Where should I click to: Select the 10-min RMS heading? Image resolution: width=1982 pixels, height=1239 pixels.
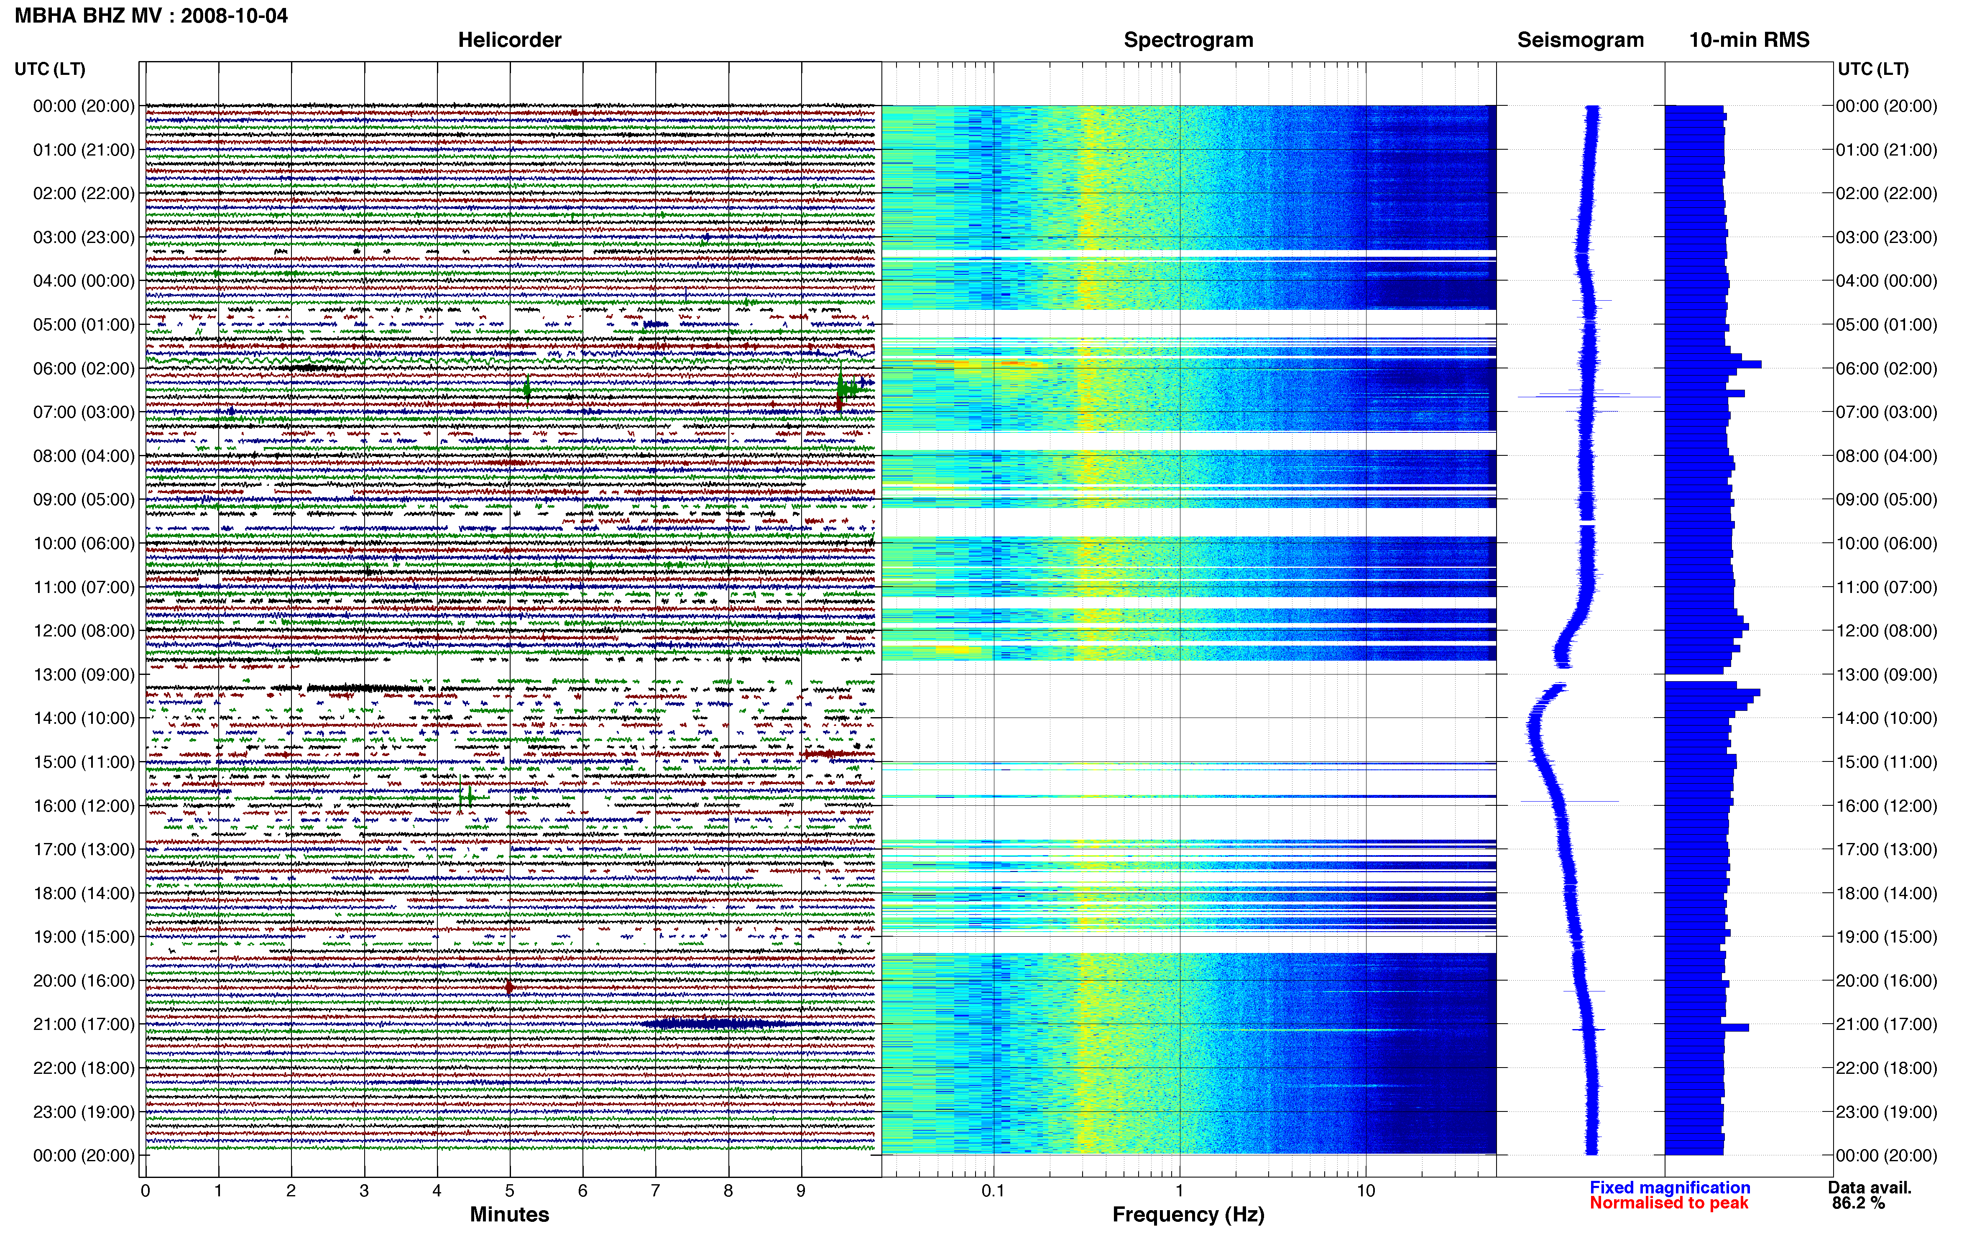pyautogui.click(x=1749, y=40)
